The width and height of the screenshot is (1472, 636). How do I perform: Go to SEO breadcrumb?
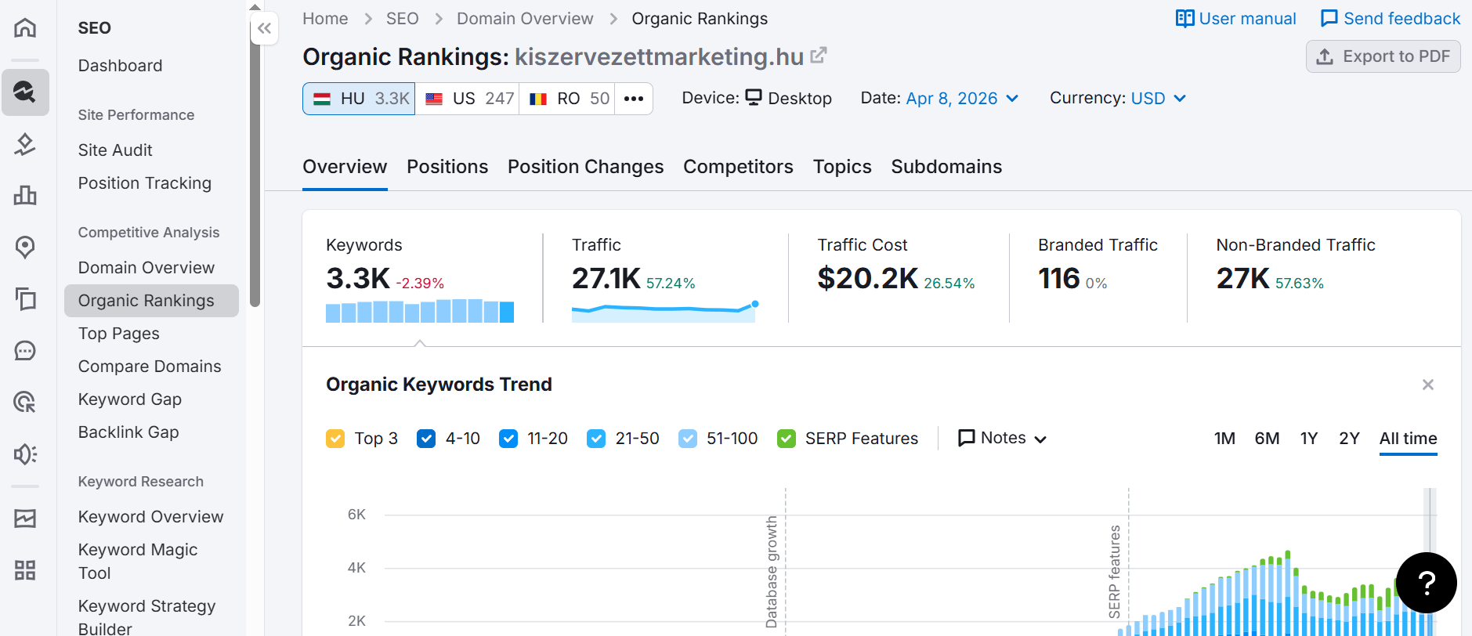(x=402, y=19)
